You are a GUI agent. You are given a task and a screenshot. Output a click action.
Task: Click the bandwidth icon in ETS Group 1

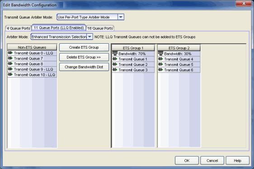(x=115, y=53)
